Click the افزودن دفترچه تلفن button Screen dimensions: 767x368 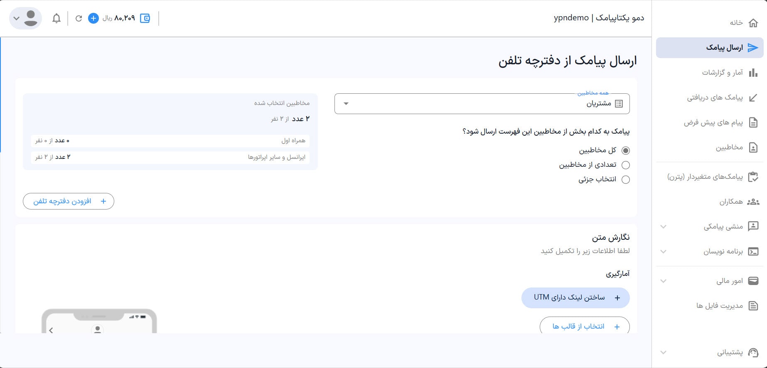(x=69, y=201)
